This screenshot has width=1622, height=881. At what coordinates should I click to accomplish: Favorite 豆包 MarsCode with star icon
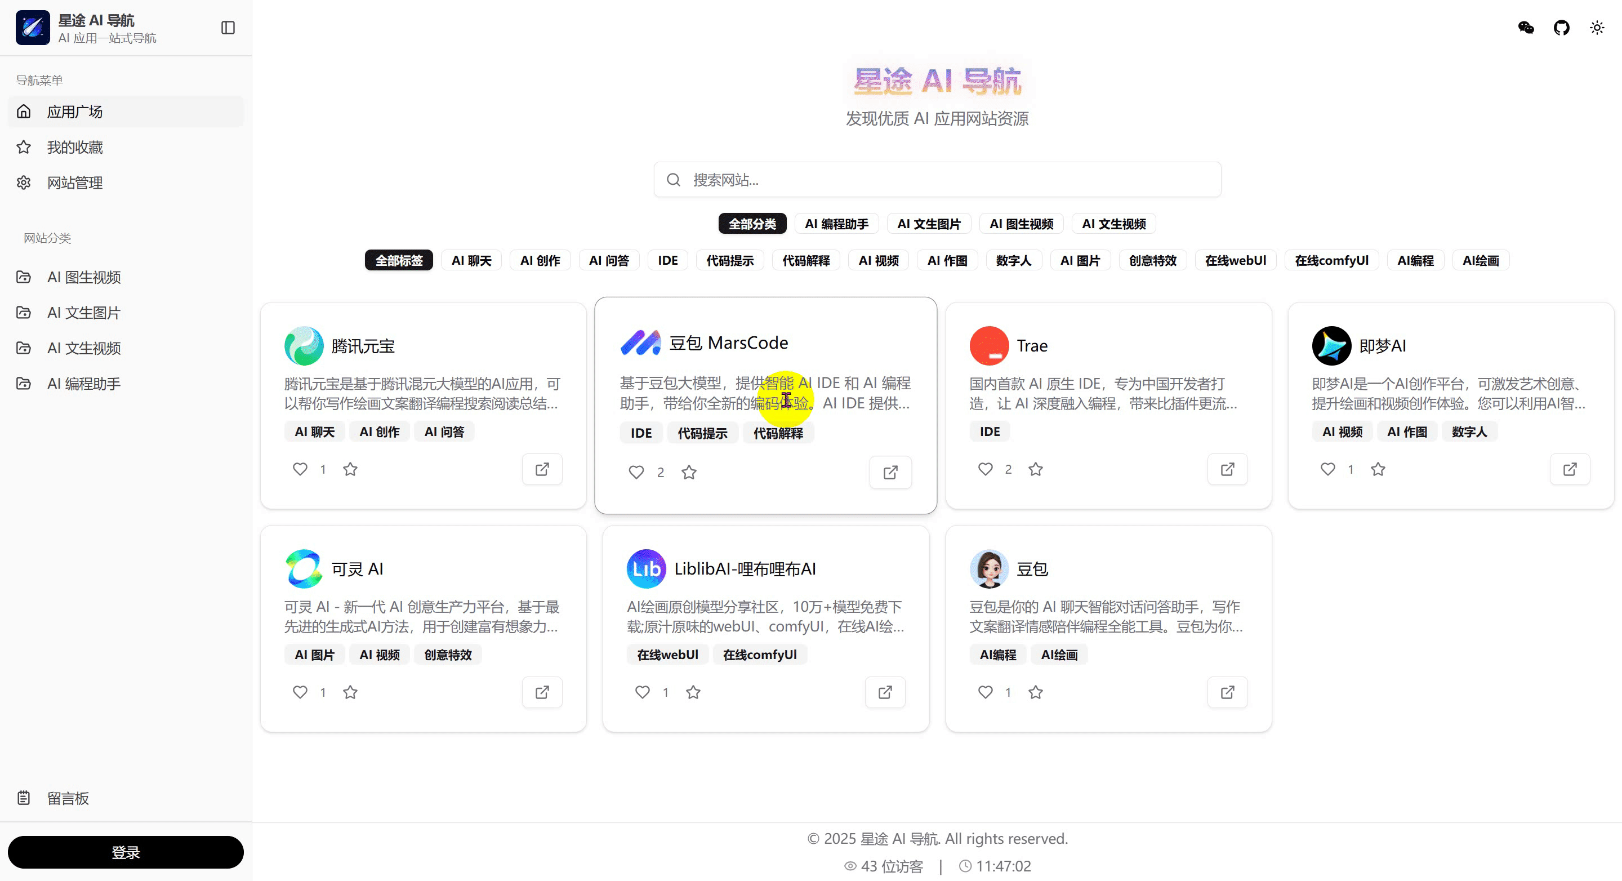coord(689,472)
